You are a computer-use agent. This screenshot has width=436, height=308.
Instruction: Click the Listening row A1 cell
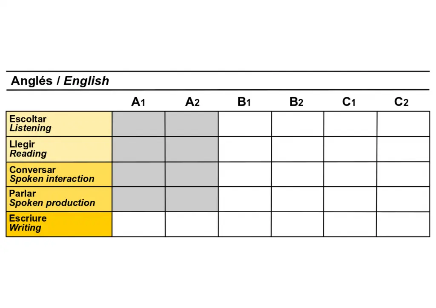[138, 124]
